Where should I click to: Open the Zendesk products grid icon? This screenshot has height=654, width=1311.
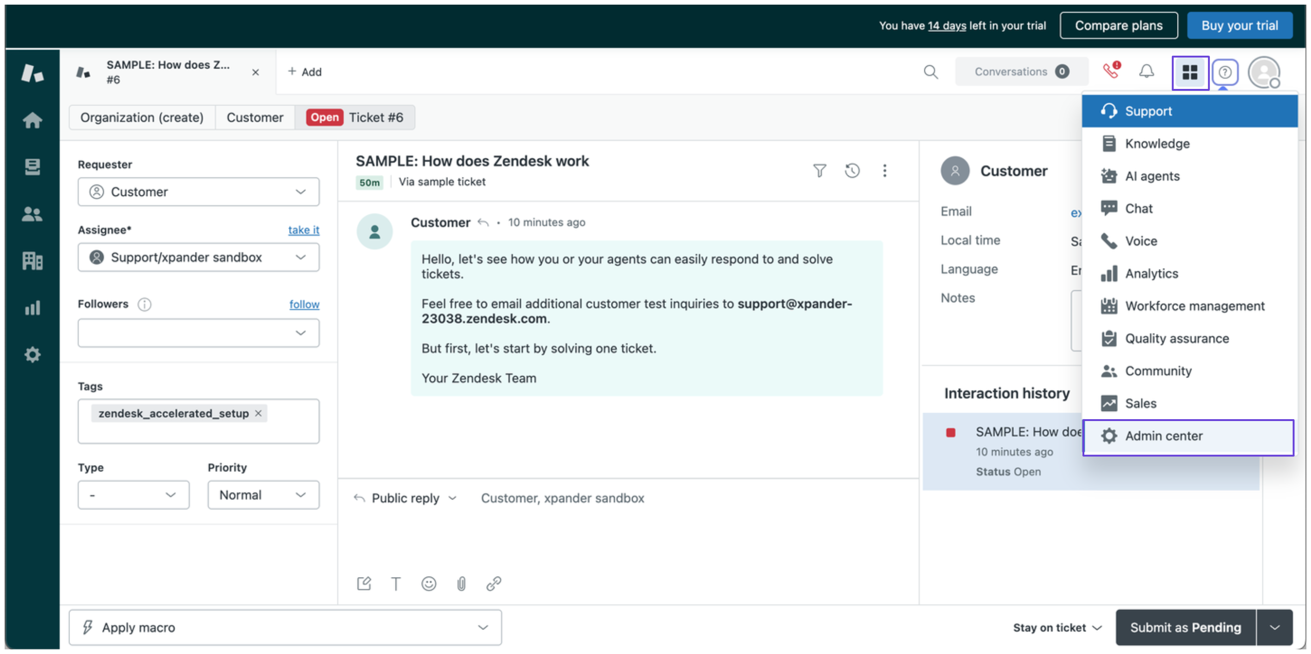pos(1190,73)
